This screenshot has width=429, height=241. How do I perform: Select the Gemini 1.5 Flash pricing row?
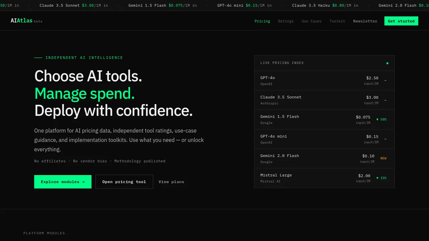coord(324,119)
